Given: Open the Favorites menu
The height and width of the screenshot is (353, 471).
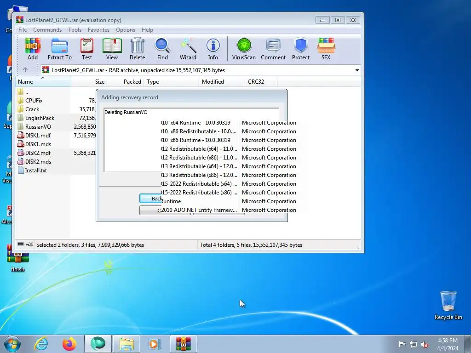Looking at the screenshot, I should [98, 30].
